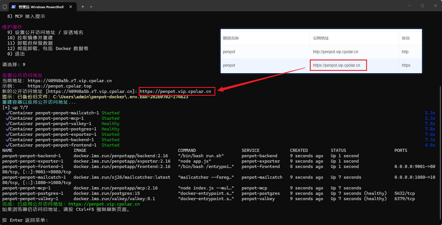
Task: Click the 设置公开访问地址 heading
Action: pos(22,75)
